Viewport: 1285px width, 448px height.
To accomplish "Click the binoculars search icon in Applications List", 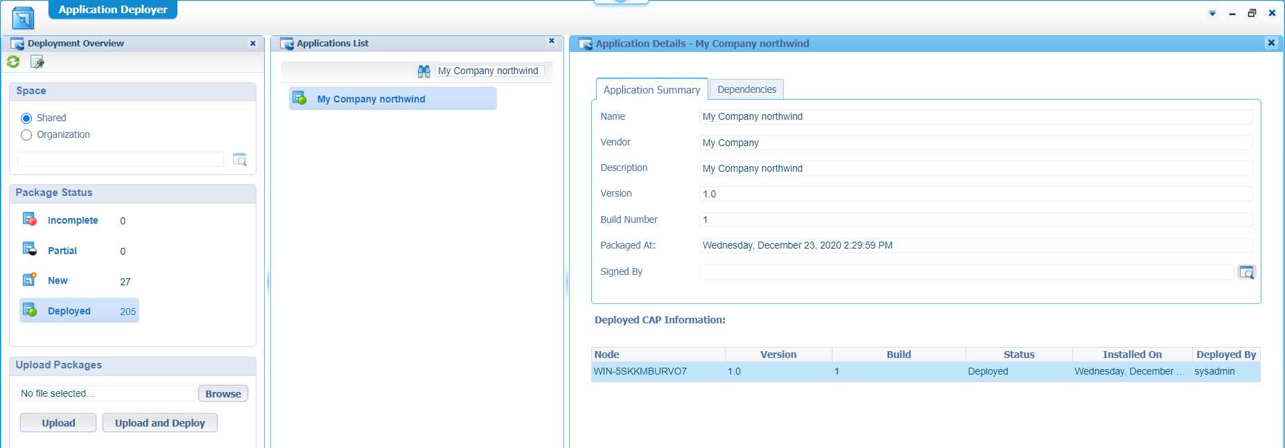I will click(x=423, y=71).
